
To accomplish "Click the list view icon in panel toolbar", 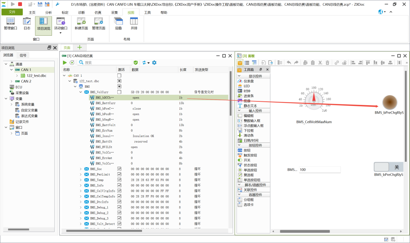I will pos(247,63).
